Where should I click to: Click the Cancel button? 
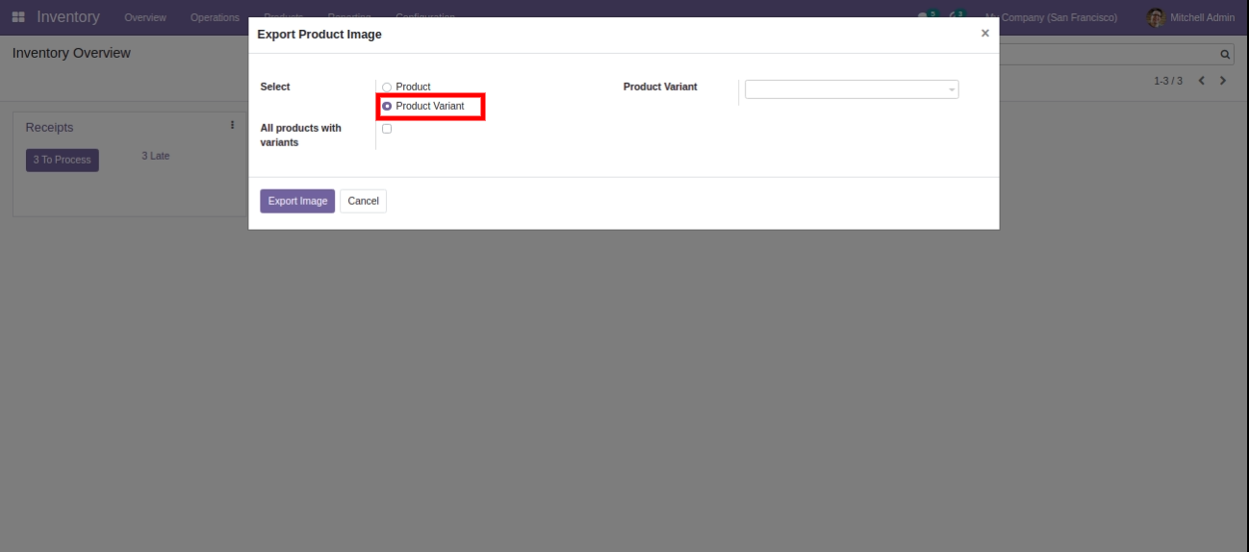click(363, 201)
